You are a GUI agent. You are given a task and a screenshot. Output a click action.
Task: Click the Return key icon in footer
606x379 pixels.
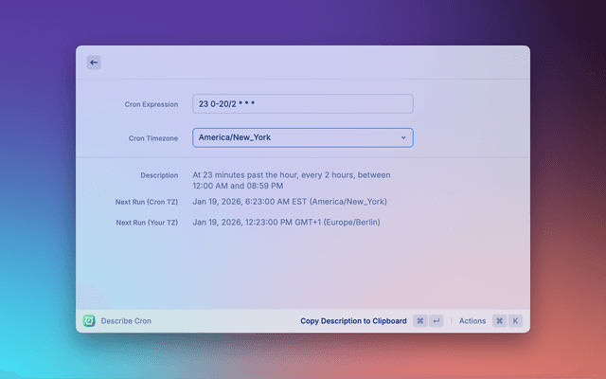pyautogui.click(x=436, y=321)
